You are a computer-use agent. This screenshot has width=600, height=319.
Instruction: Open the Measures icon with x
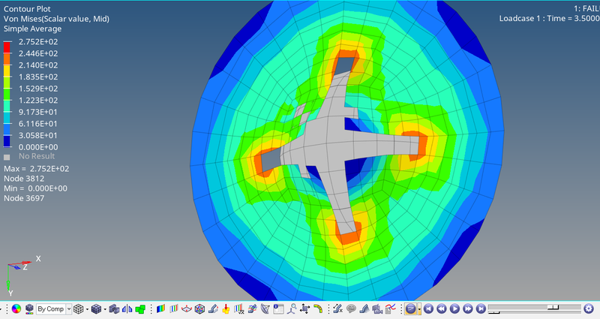tap(337, 308)
